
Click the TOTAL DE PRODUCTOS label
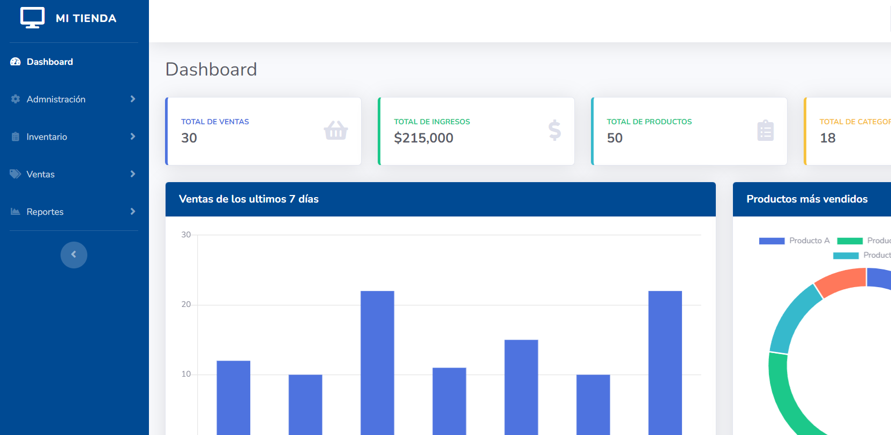649,122
